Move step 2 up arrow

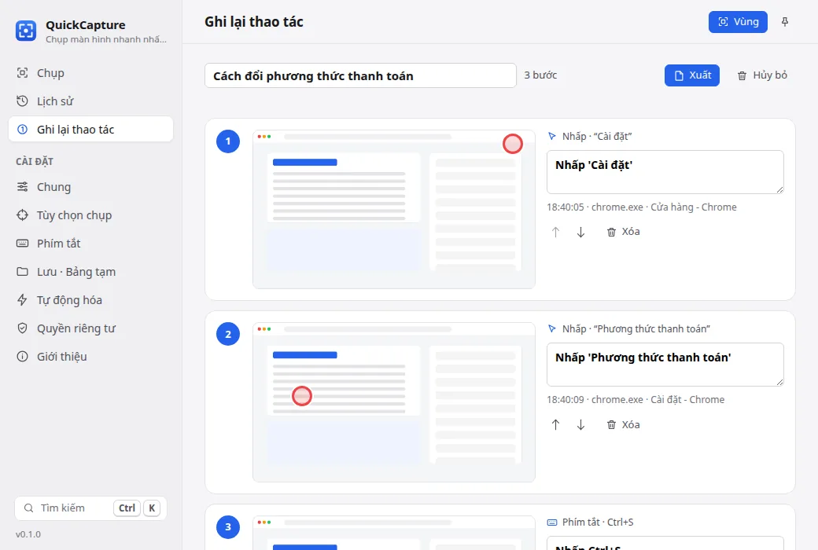click(x=555, y=425)
